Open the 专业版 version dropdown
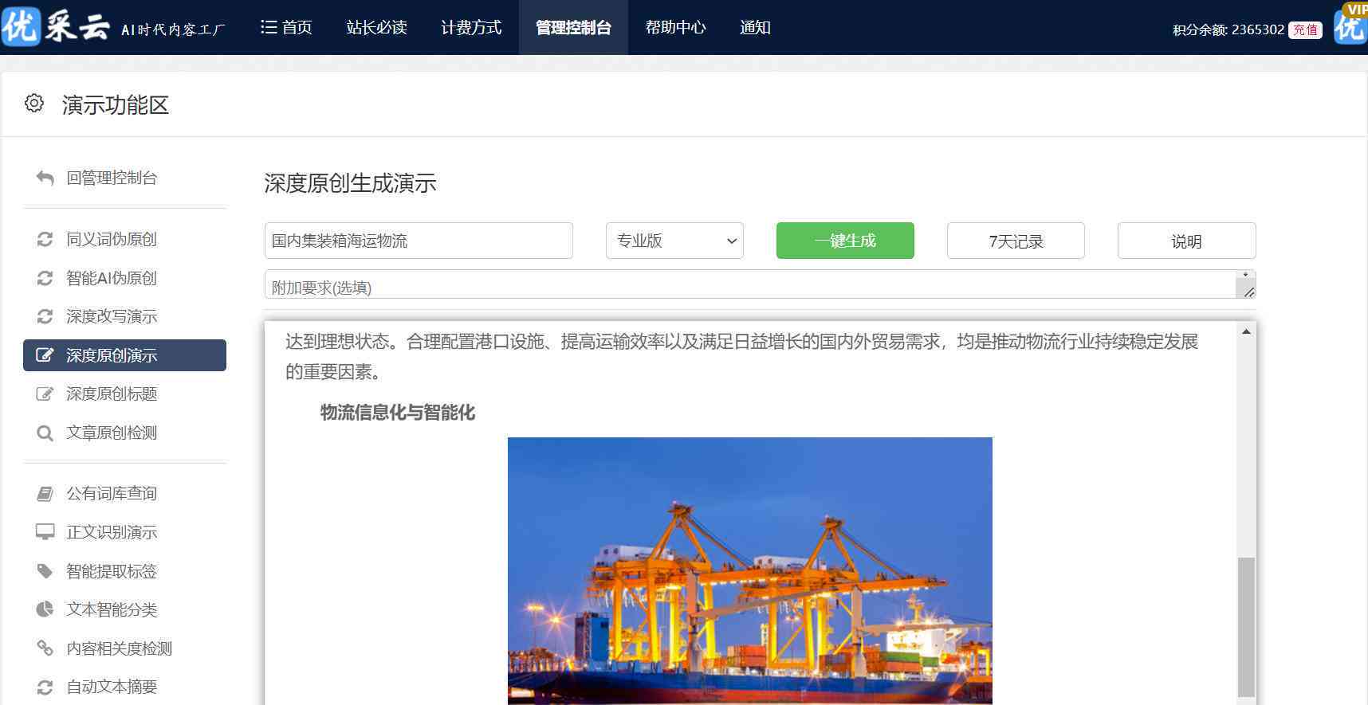The height and width of the screenshot is (705, 1368). pyautogui.click(x=674, y=241)
